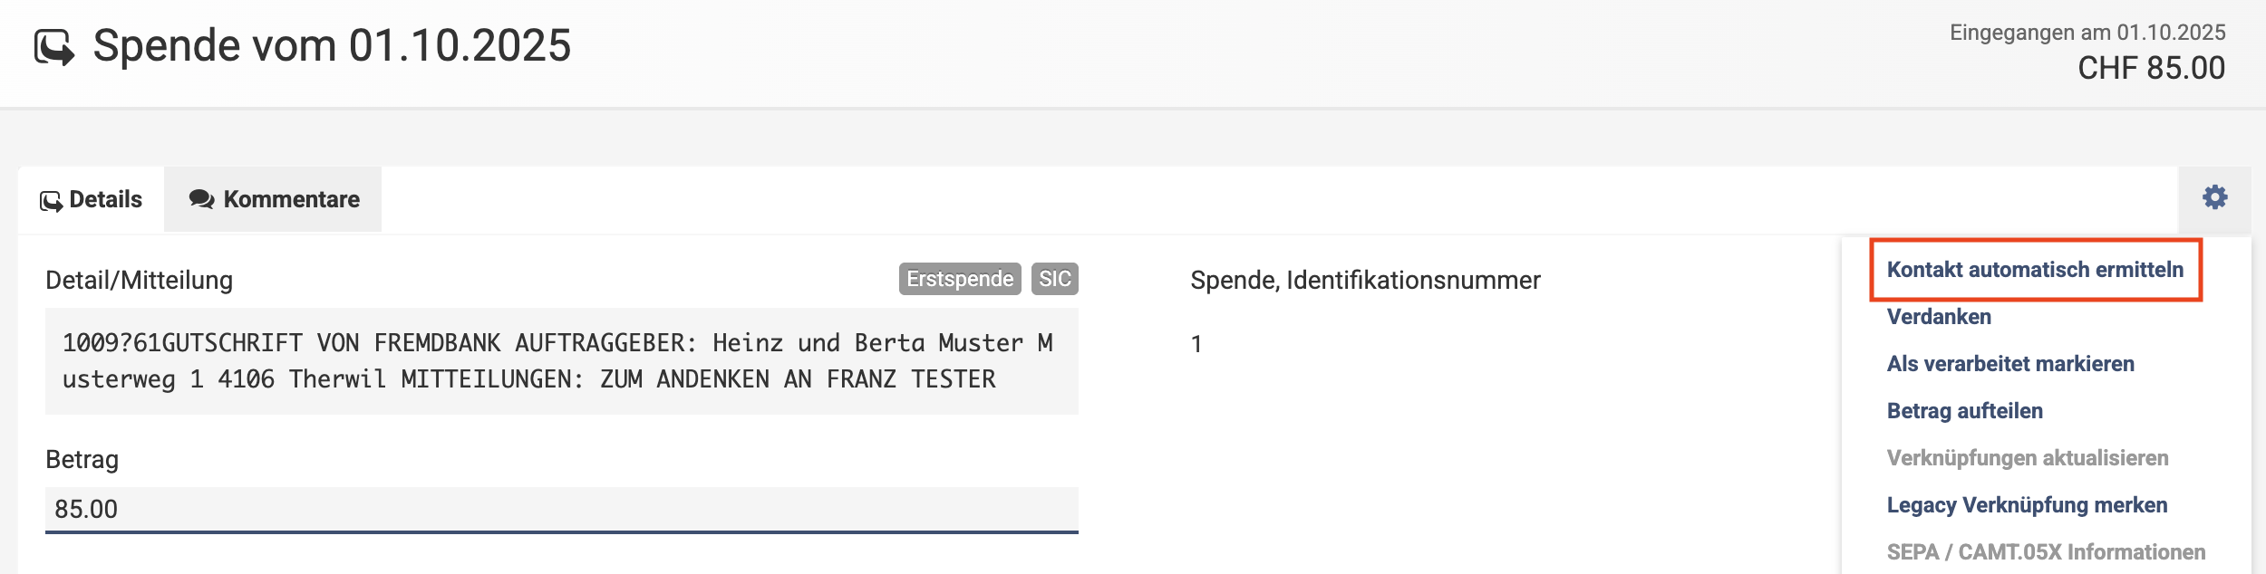Screen dimensions: 2266x574
Task: Choose Kontakt automatisch ermitteln
Action: (2035, 270)
